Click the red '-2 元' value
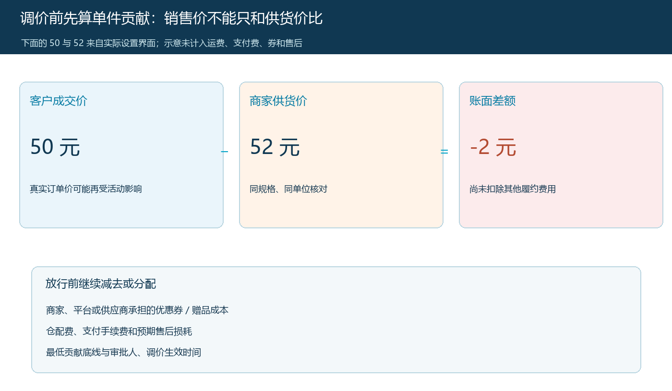Image resolution: width=672 pixels, height=391 pixels. coord(493,147)
